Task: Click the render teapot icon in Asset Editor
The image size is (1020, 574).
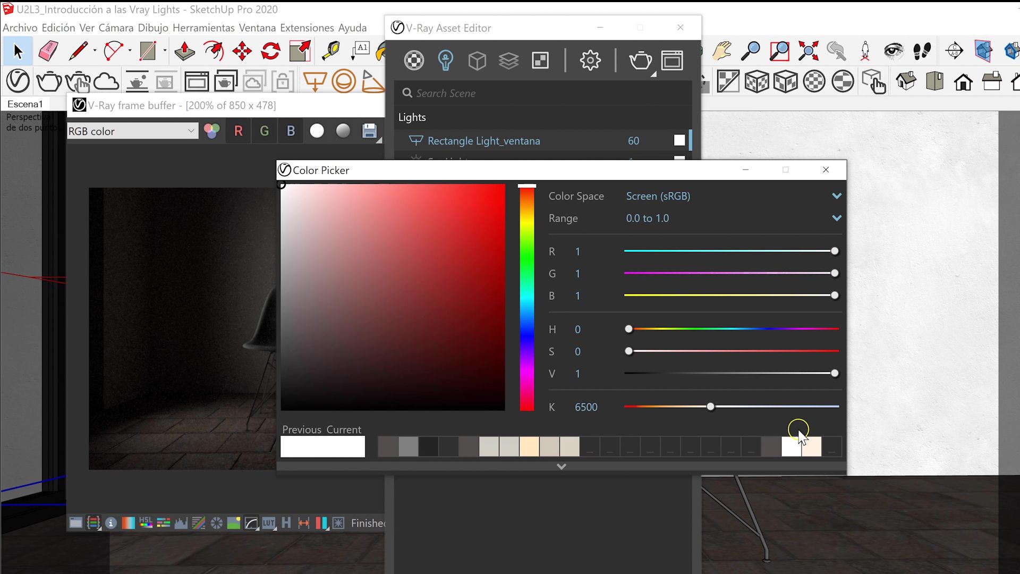Action: (640, 61)
